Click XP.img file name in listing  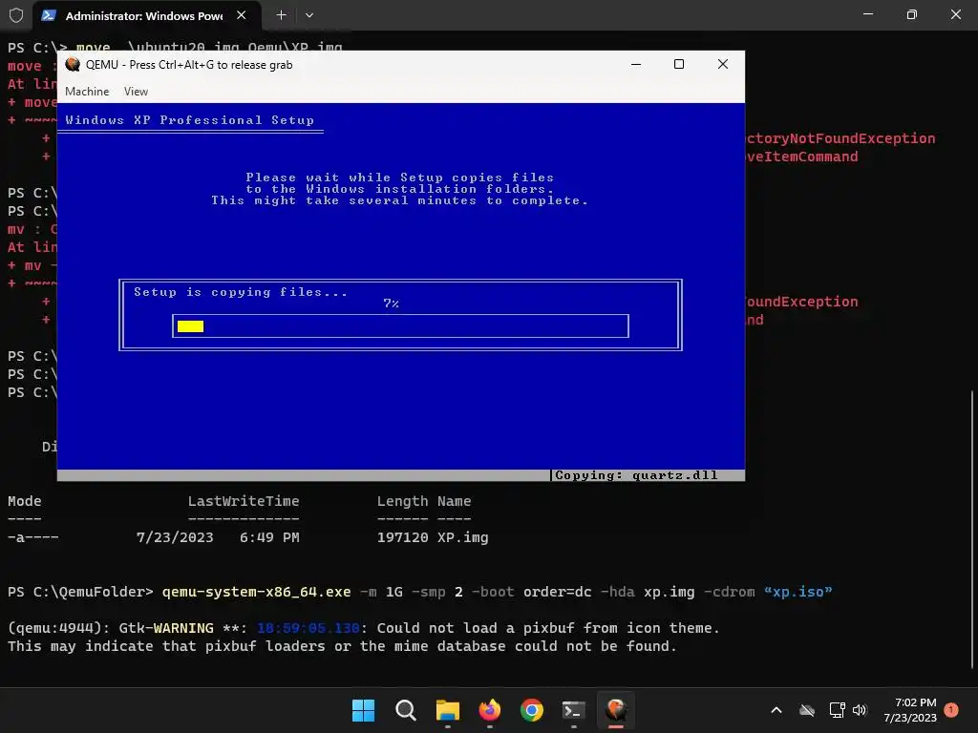(463, 537)
